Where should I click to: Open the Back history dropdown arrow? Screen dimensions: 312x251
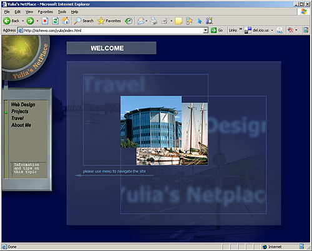pyautogui.click(x=23, y=21)
